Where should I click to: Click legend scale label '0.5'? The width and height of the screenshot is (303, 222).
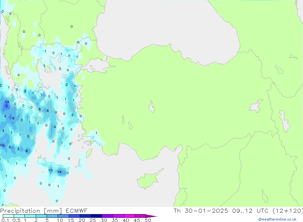[x=16, y=220]
